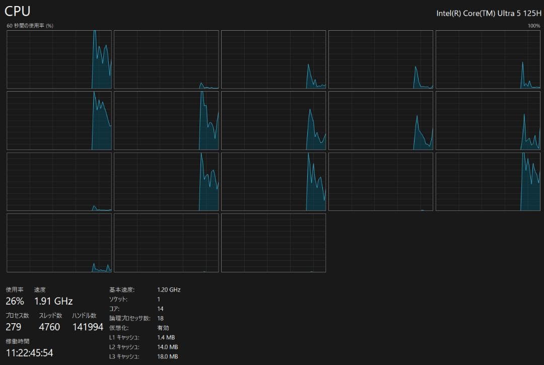Viewport: 544px width, 365px height.
Task: Click the thread count 4760
Action: [x=49, y=327]
